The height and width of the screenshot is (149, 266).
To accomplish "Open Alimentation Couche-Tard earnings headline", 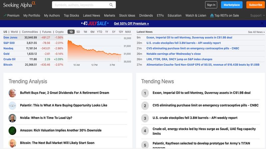I will coord(203,65).
